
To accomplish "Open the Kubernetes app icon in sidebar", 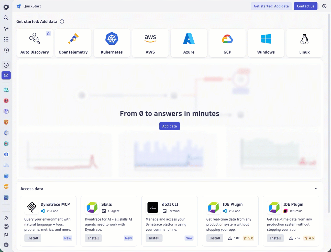I will (6, 154).
